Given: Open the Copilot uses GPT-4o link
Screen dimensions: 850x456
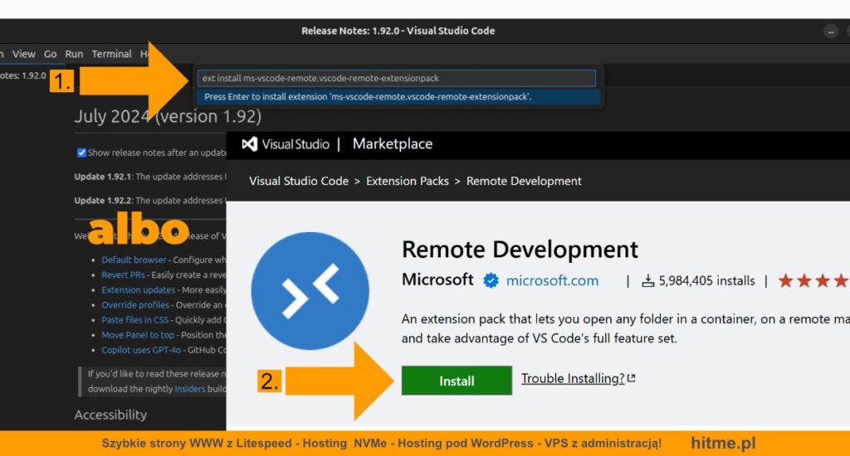Looking at the screenshot, I should [141, 351].
